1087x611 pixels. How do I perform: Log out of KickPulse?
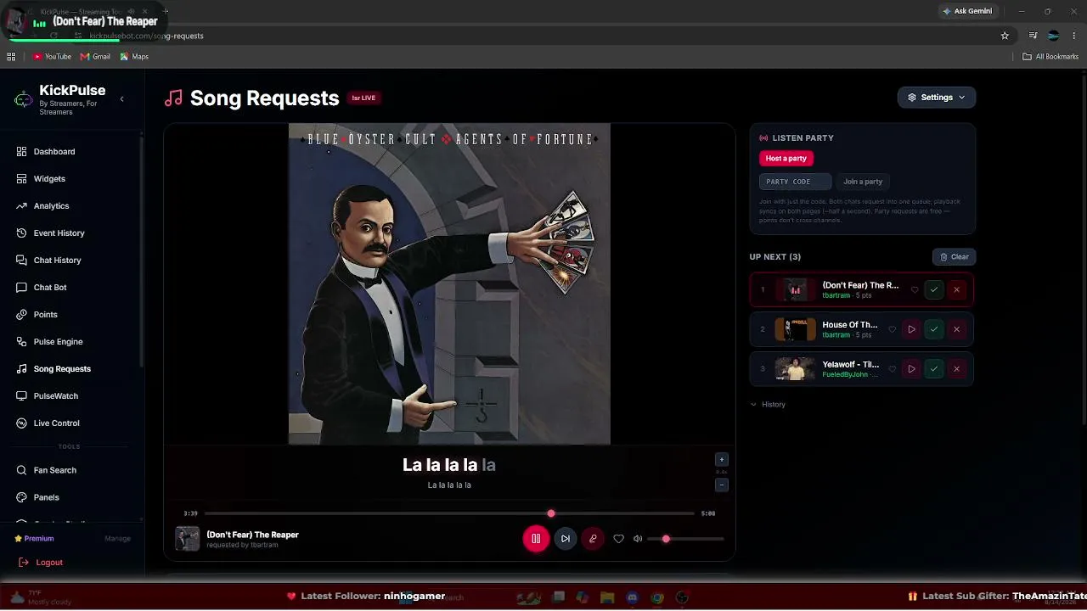pos(41,563)
